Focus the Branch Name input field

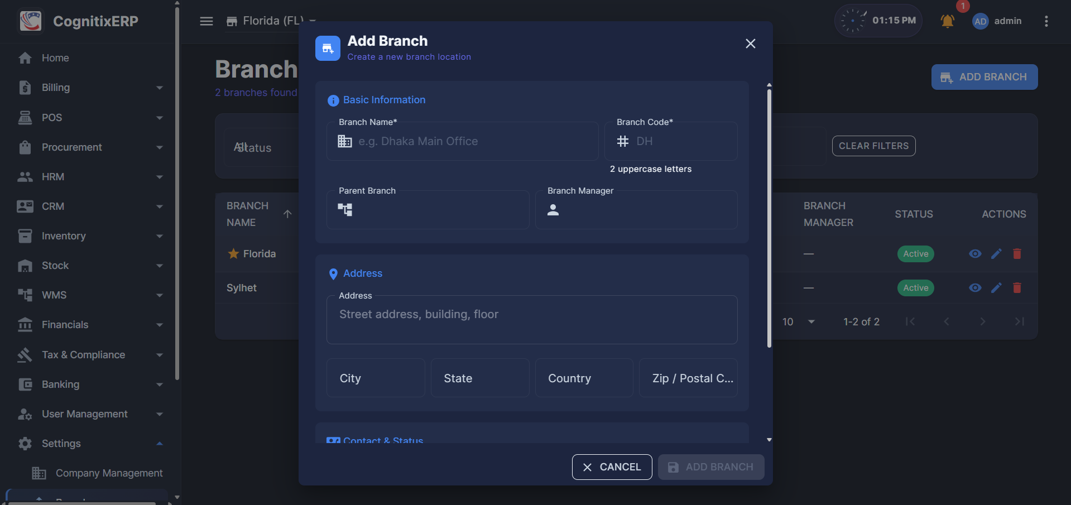point(462,141)
